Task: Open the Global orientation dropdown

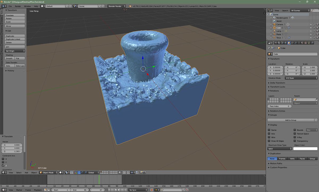Action: coord(93,172)
